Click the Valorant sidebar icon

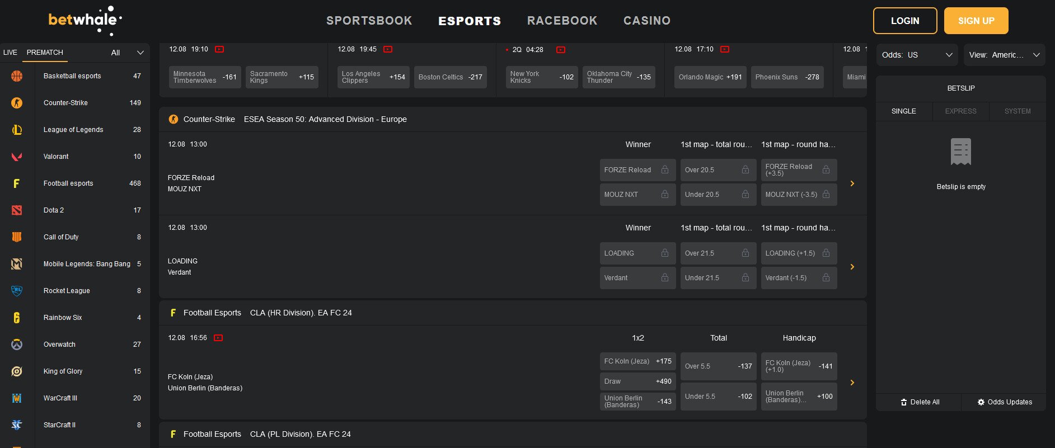click(17, 157)
